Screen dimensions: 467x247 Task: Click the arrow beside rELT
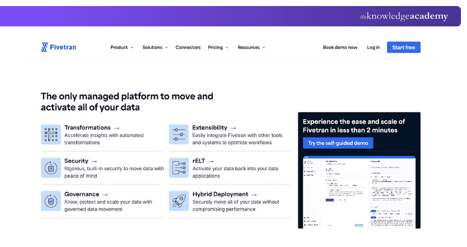tap(211, 161)
